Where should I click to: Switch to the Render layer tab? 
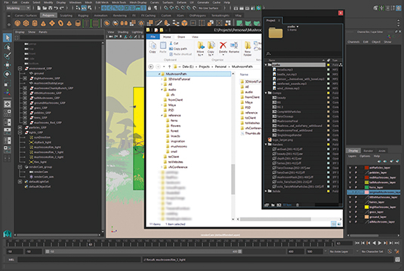[369, 151]
